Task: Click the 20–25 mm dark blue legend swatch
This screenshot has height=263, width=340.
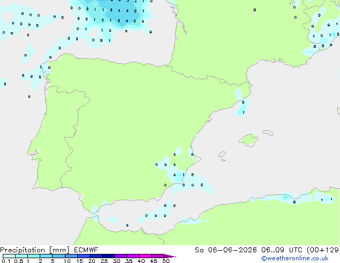Action: click(x=96, y=256)
